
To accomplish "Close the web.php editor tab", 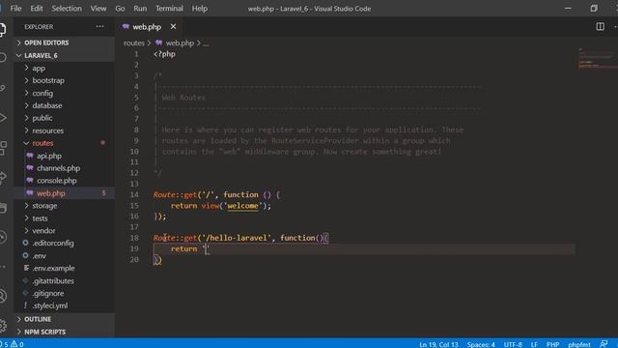I will click(x=173, y=26).
